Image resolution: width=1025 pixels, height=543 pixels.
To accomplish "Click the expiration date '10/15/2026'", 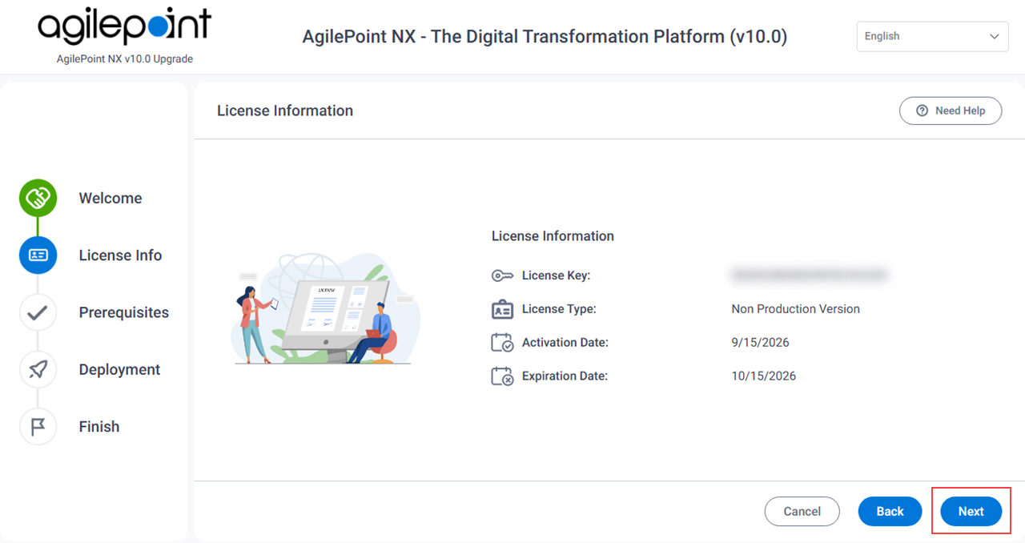I will click(763, 376).
